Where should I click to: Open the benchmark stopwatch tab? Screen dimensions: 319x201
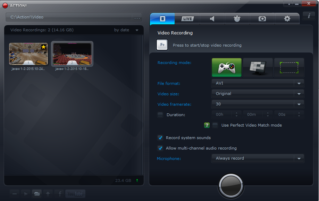237,19
